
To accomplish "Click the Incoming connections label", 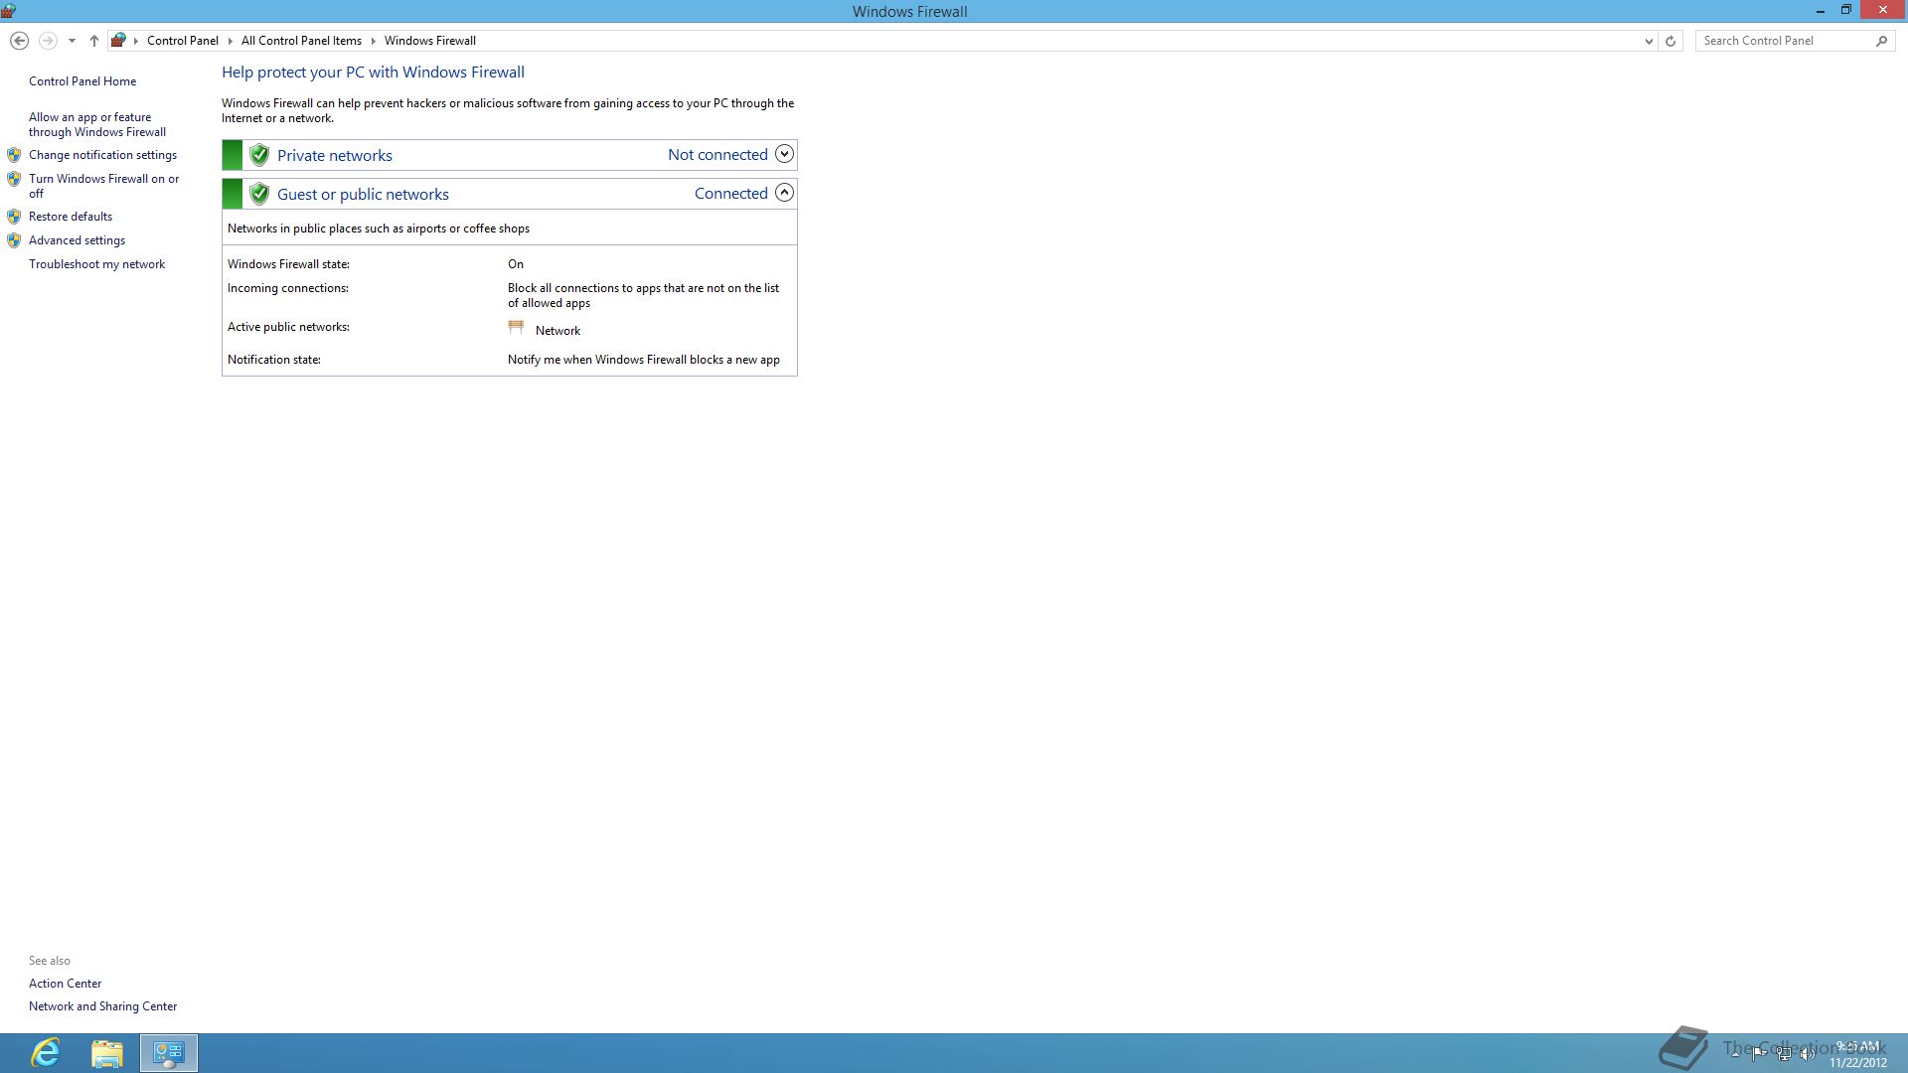I will click(x=288, y=288).
